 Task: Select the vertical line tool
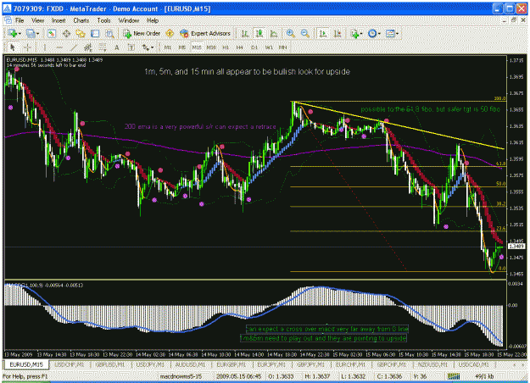[45, 47]
